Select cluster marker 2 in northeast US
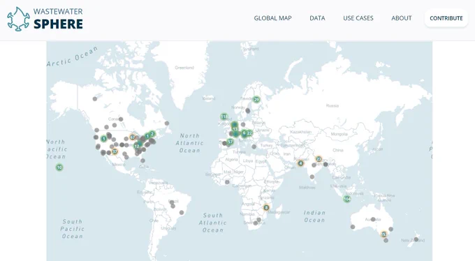The width and height of the screenshot is (475, 261). click(152, 134)
